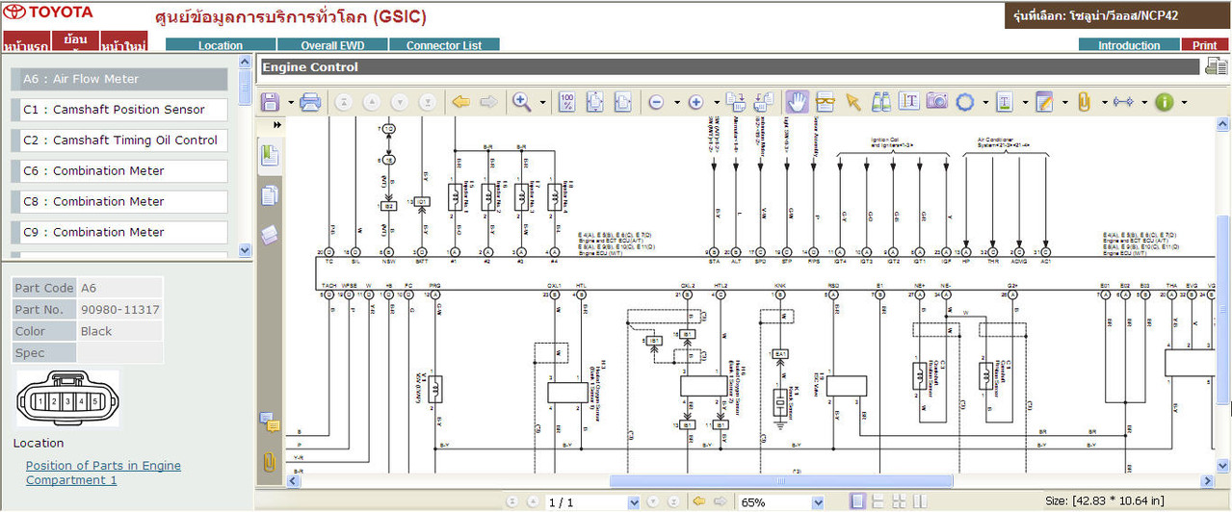Image resolution: width=1232 pixels, height=512 pixels.
Task: Set view to actual size 100%
Action: (567, 102)
